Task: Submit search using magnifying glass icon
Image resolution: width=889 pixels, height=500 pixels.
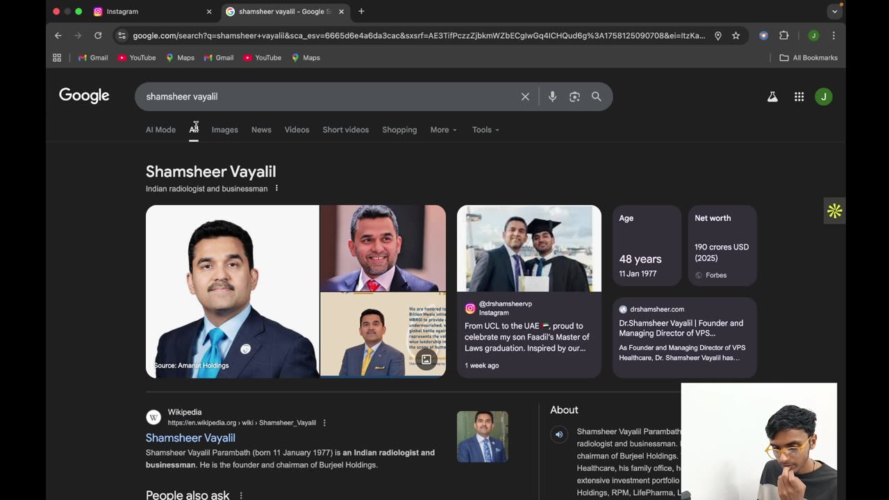Action: 597,97
